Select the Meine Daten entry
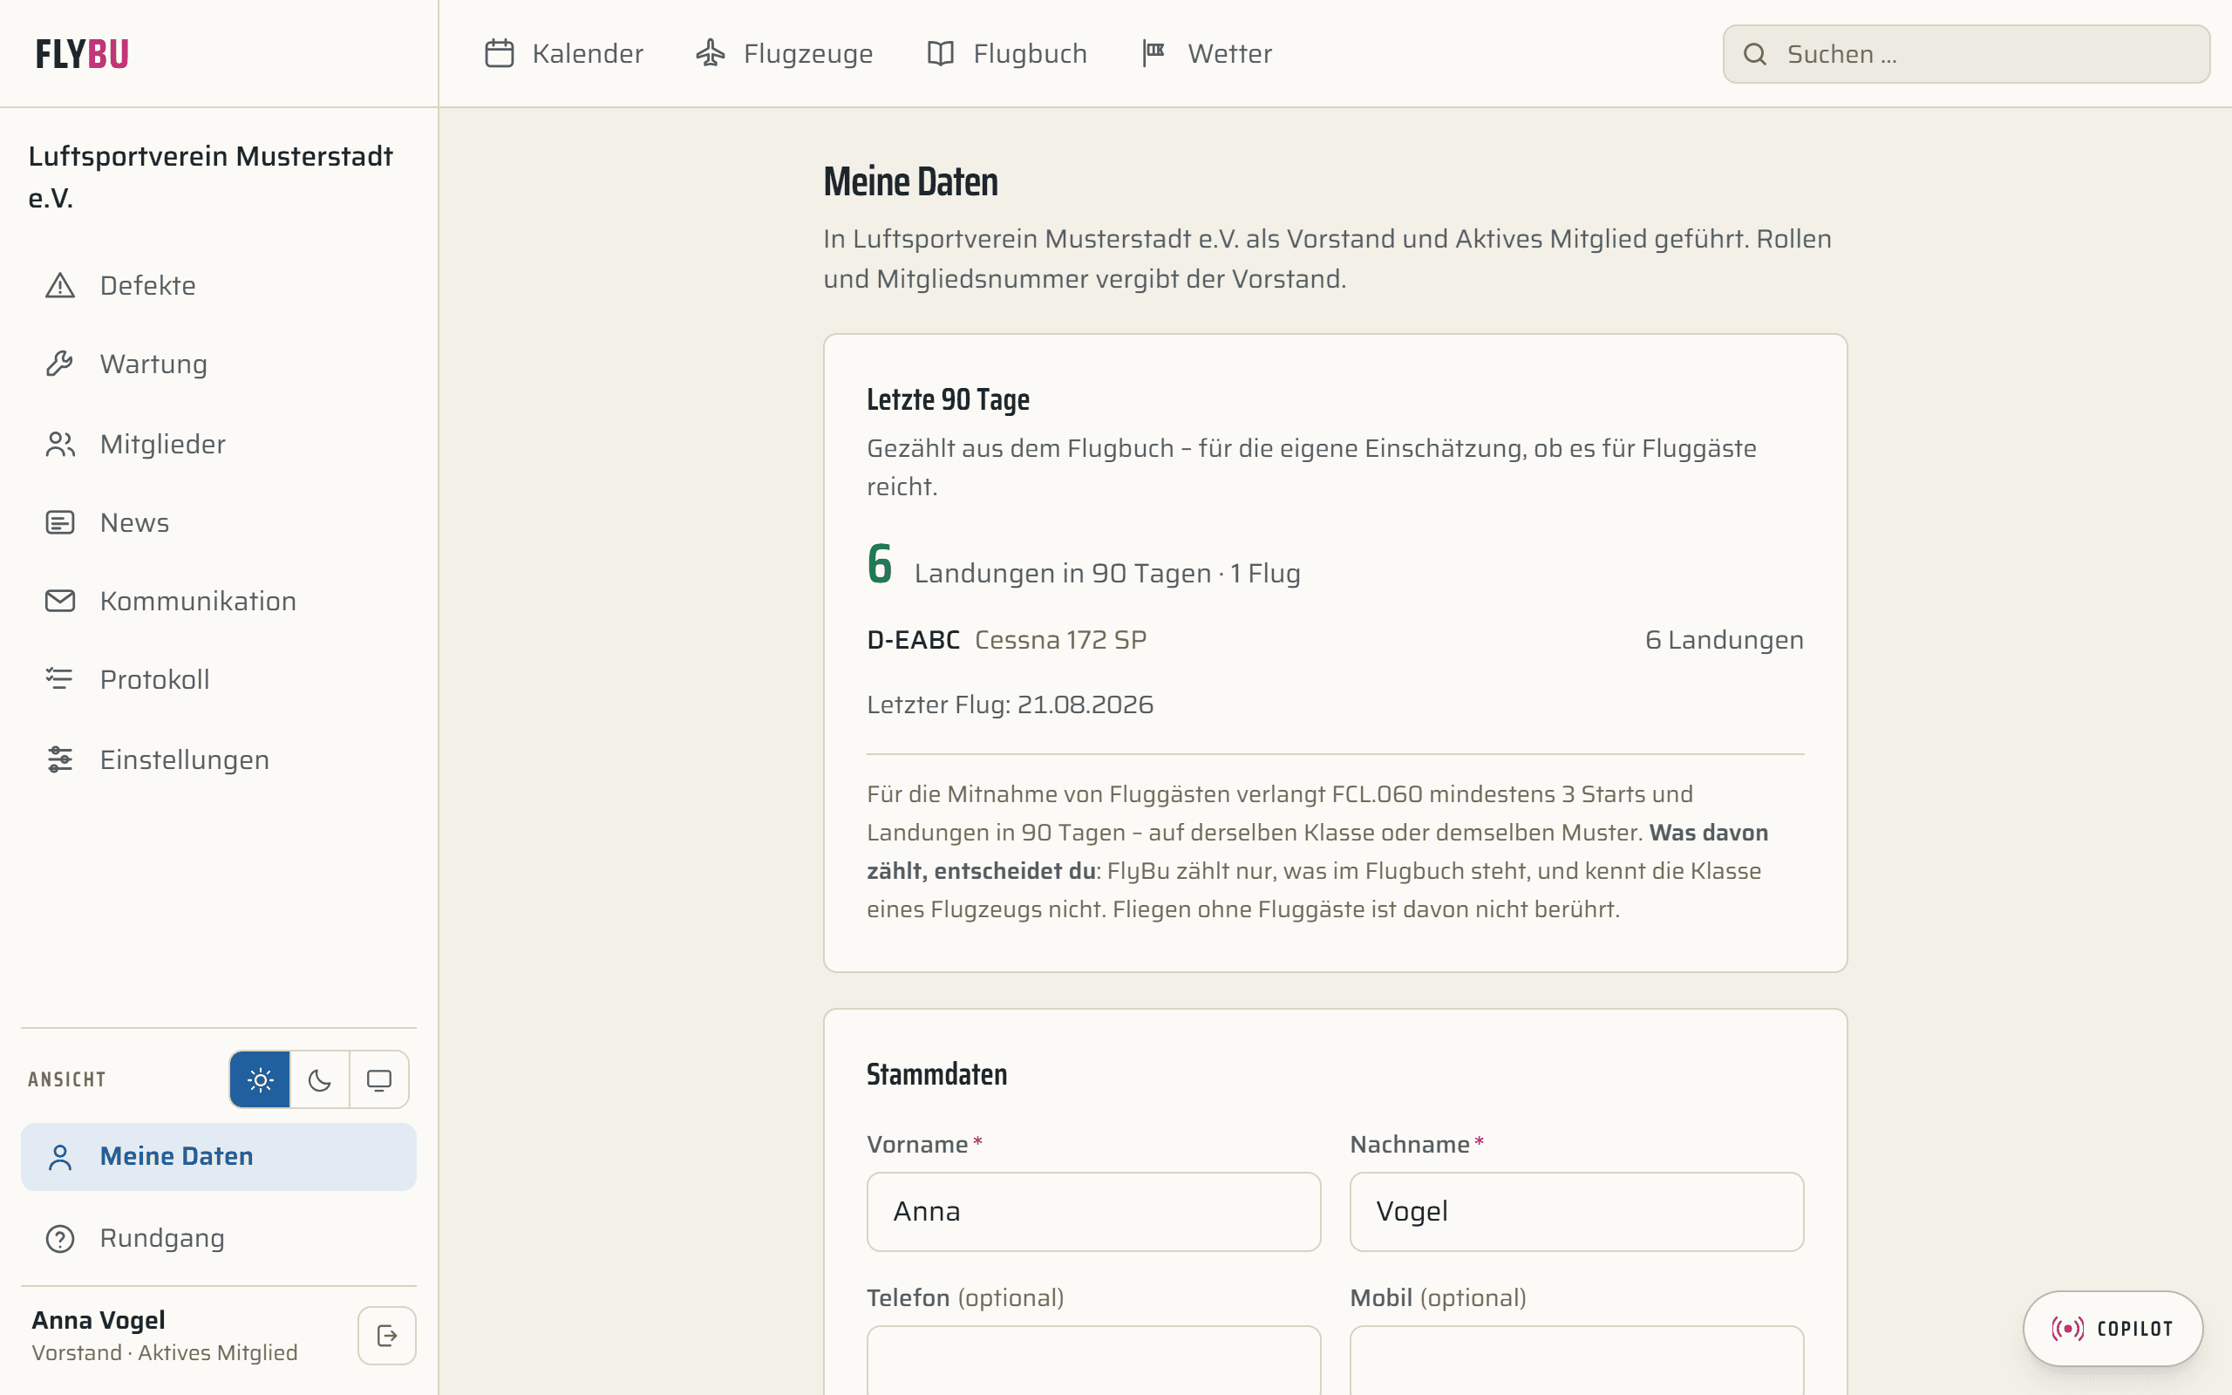This screenshot has width=2232, height=1395. [x=219, y=1157]
